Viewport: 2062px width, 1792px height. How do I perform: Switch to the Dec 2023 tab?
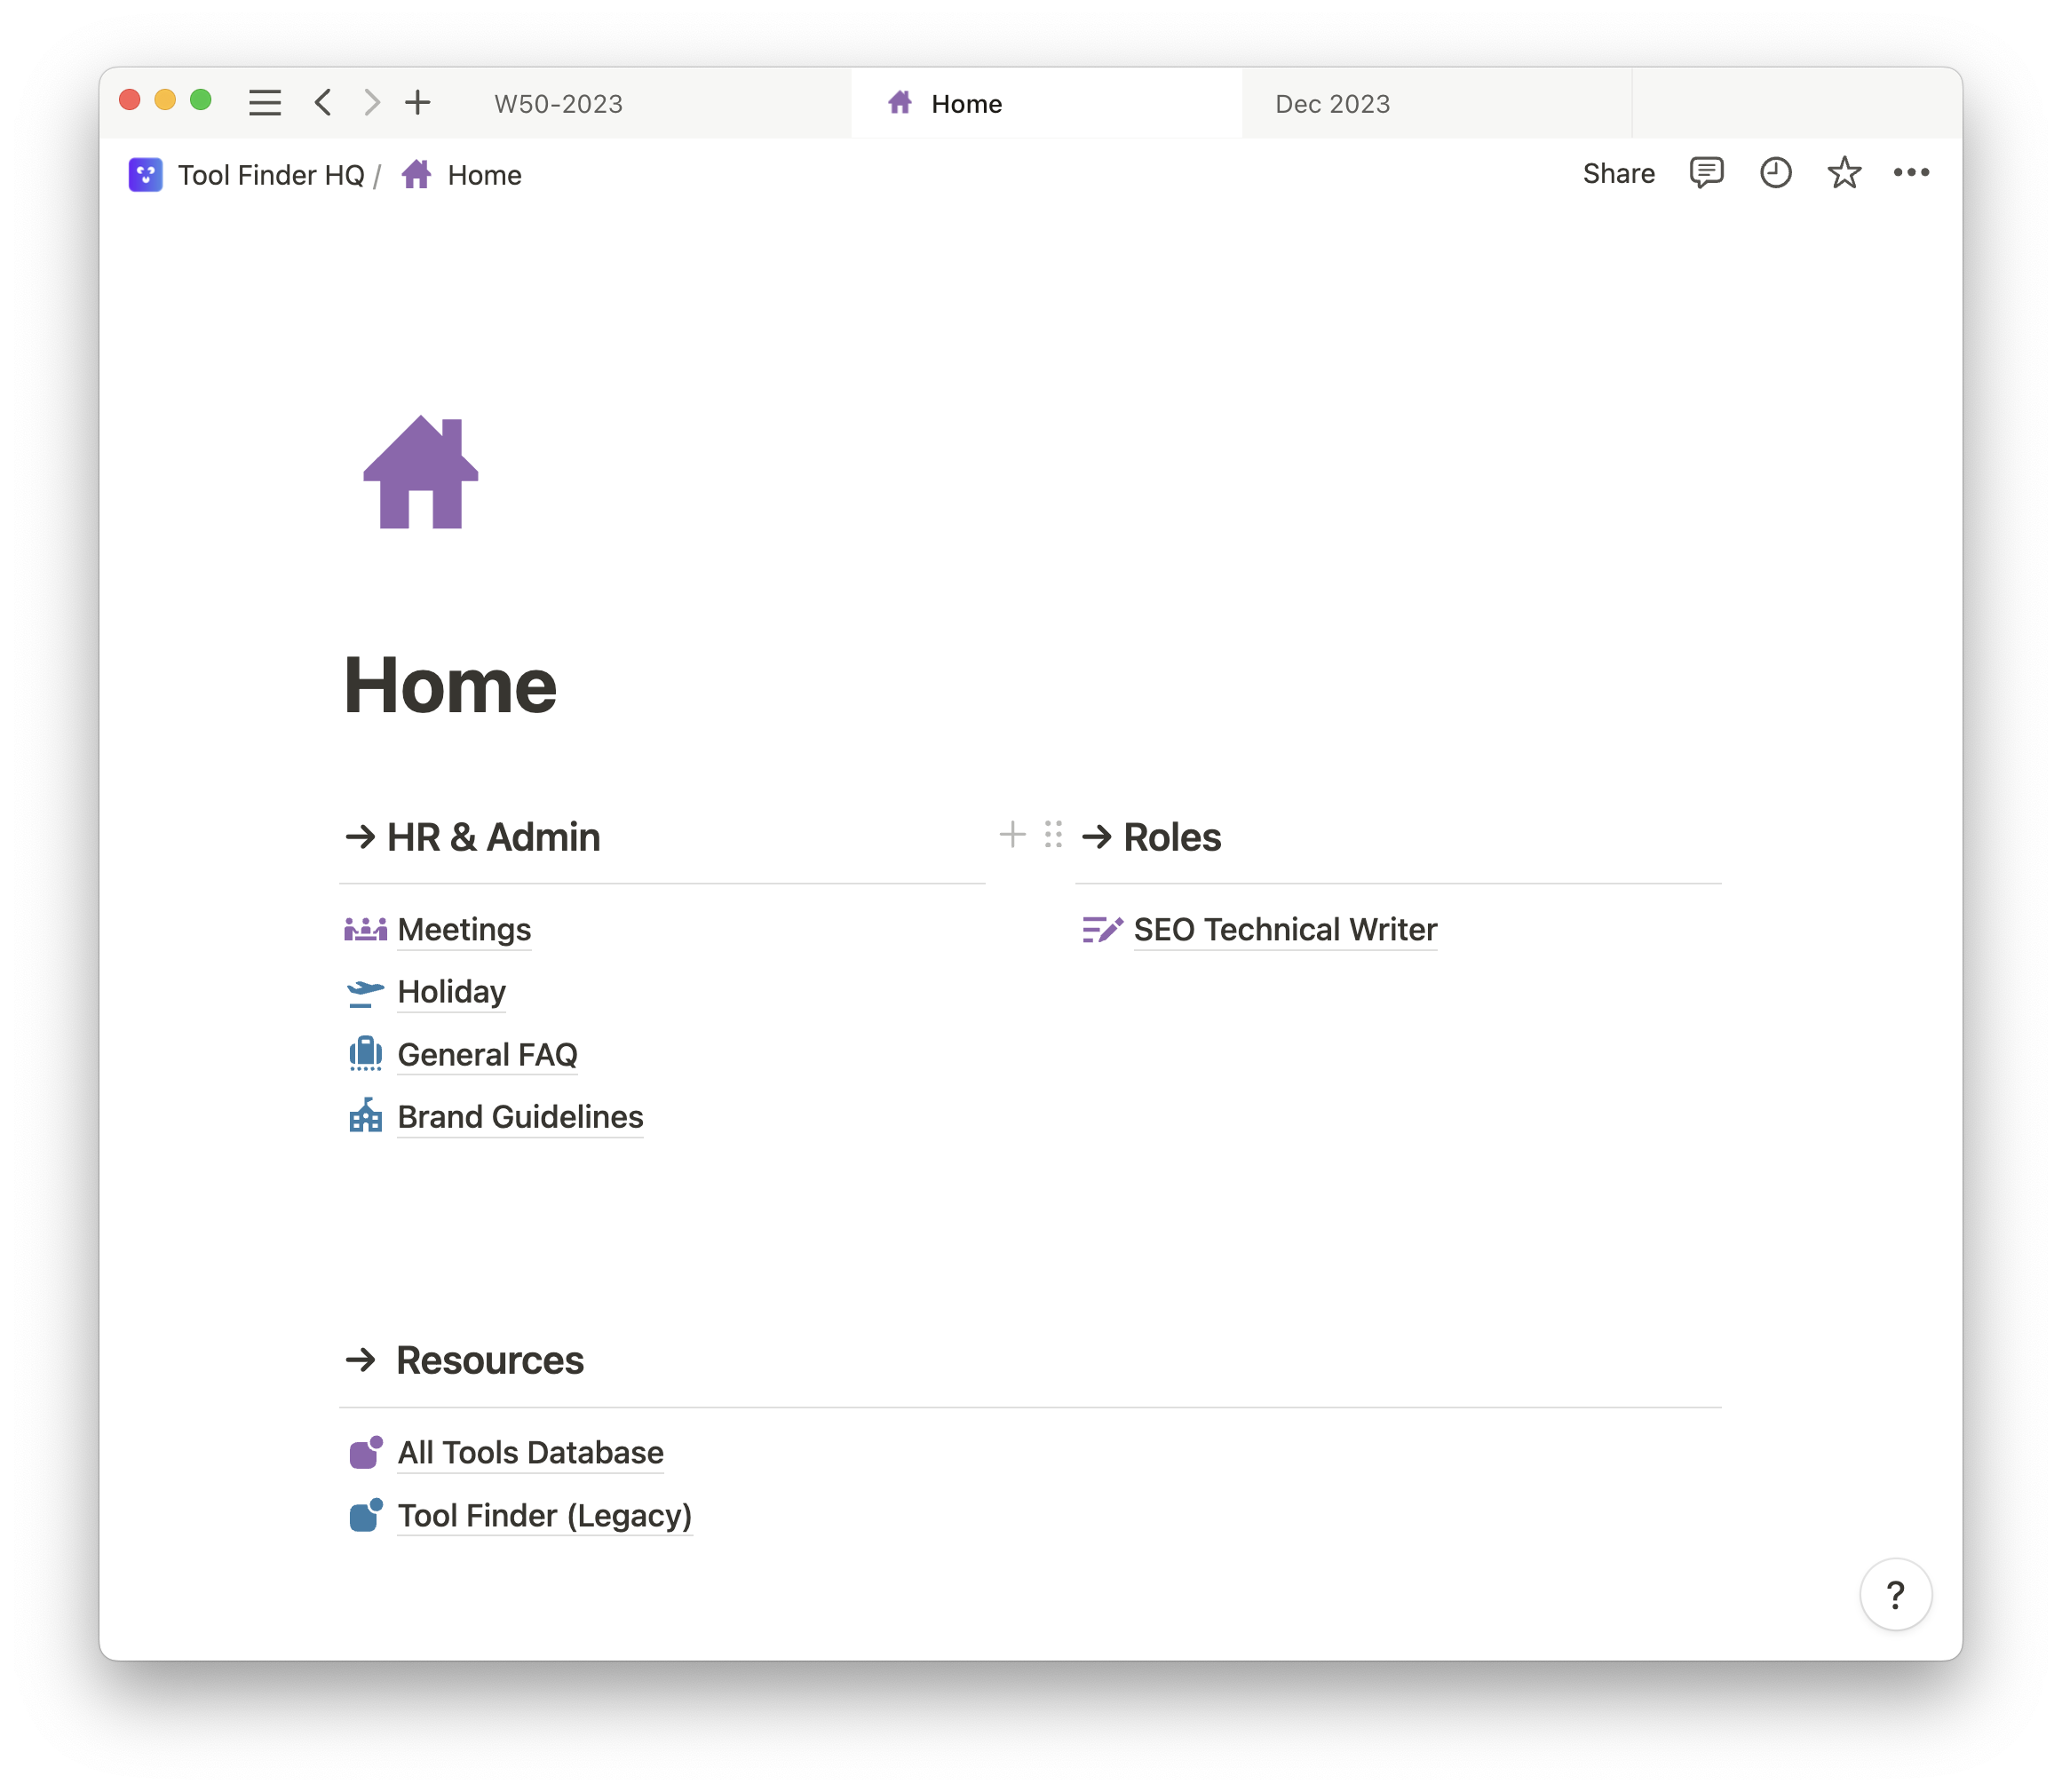1331,103
